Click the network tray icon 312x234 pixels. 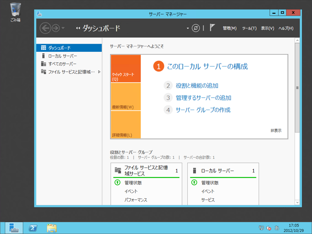click(x=261, y=228)
